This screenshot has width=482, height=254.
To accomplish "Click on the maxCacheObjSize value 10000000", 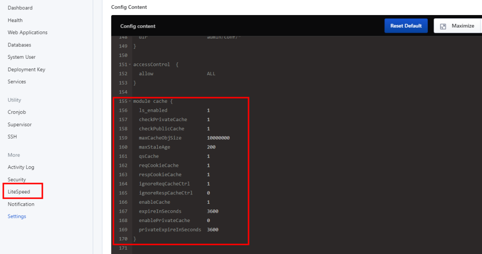I will click(218, 138).
